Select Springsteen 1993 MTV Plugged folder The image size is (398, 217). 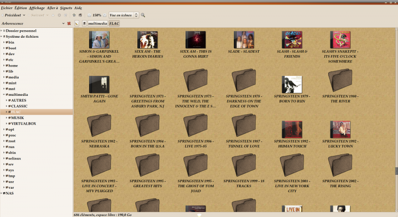pos(99,165)
